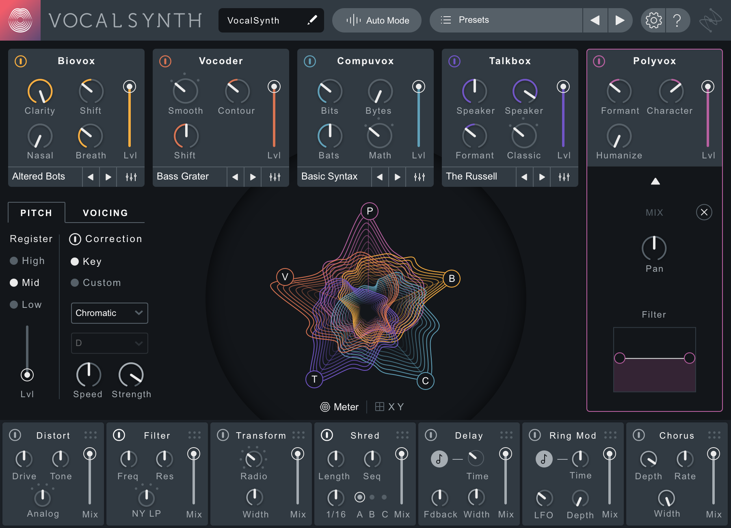This screenshot has width=731, height=528.
Task: Open Shred module options via dots icon
Action: click(x=402, y=435)
